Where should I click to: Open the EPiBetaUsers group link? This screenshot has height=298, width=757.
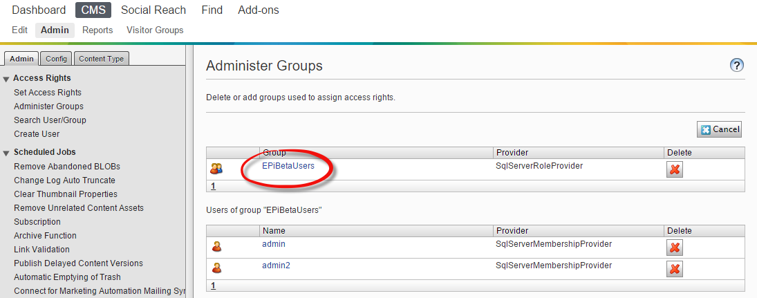(x=288, y=166)
